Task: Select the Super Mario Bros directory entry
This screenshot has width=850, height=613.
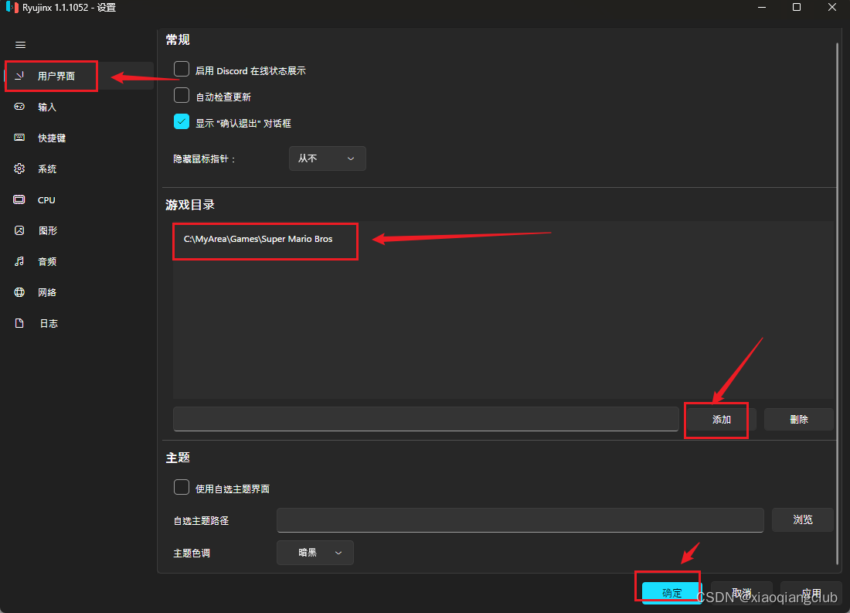Action: [x=258, y=240]
